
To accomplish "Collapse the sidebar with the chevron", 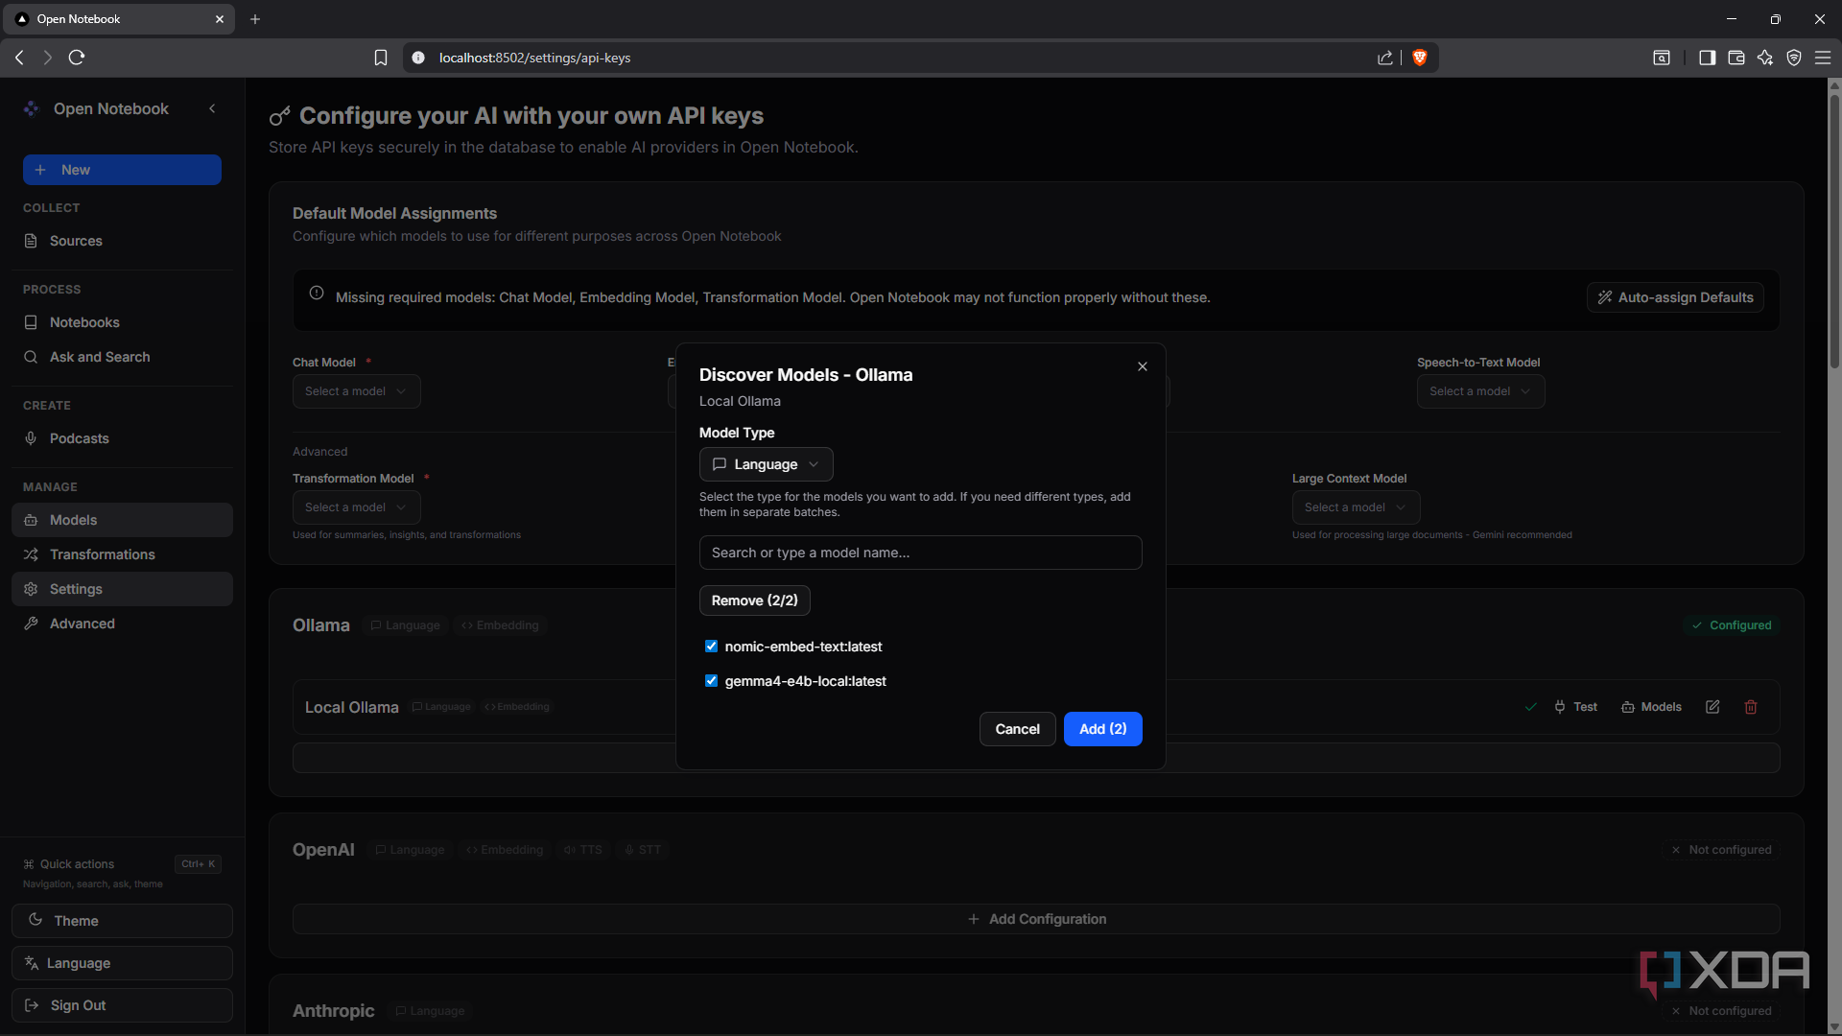I will pyautogui.click(x=212, y=108).
